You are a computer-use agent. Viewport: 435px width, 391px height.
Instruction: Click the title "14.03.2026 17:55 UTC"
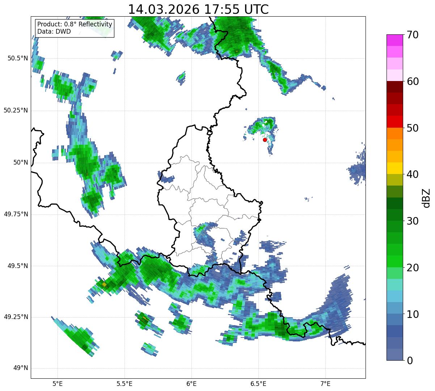[x=198, y=9]
